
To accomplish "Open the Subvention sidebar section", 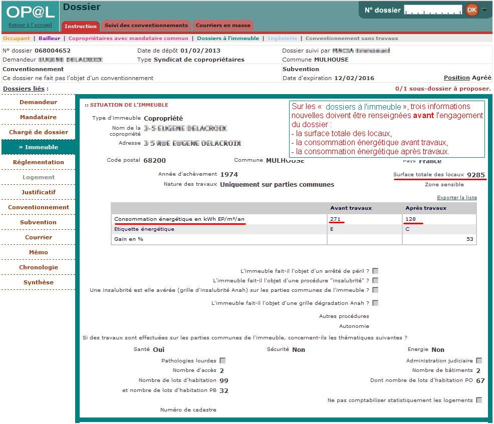I will (39, 222).
